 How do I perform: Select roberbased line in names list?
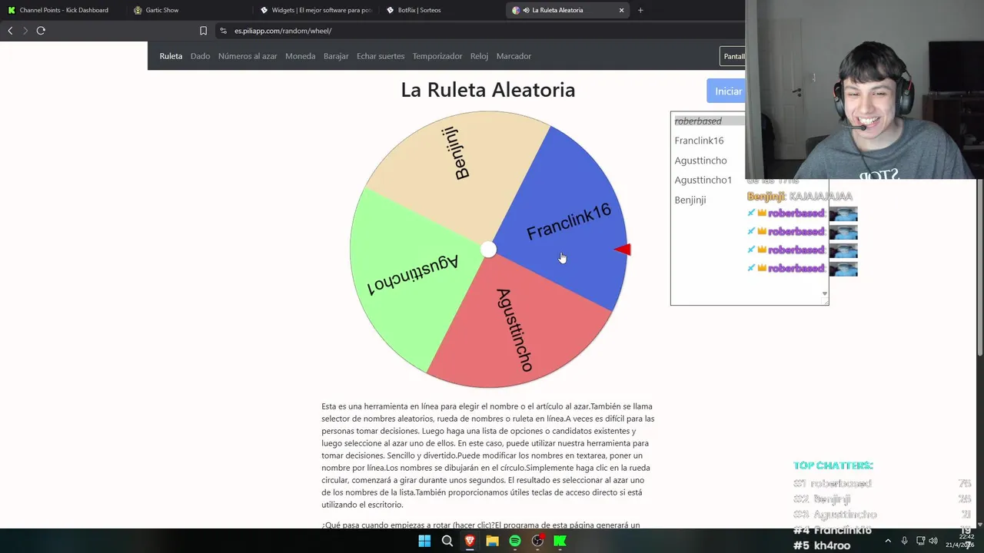pyautogui.click(x=698, y=121)
